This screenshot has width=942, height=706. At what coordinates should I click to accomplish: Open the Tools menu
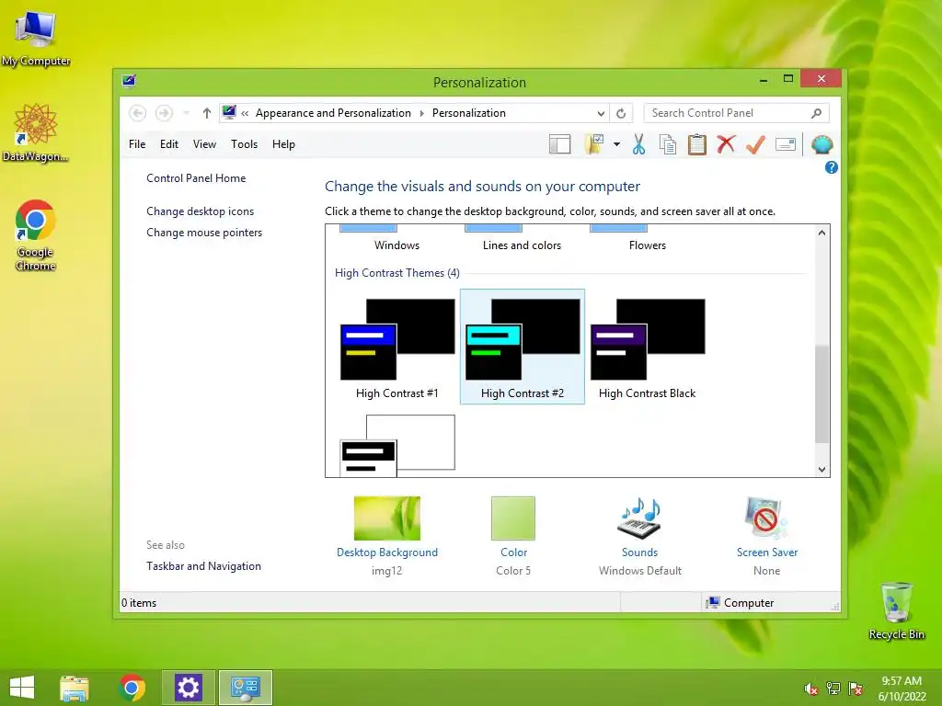click(244, 144)
